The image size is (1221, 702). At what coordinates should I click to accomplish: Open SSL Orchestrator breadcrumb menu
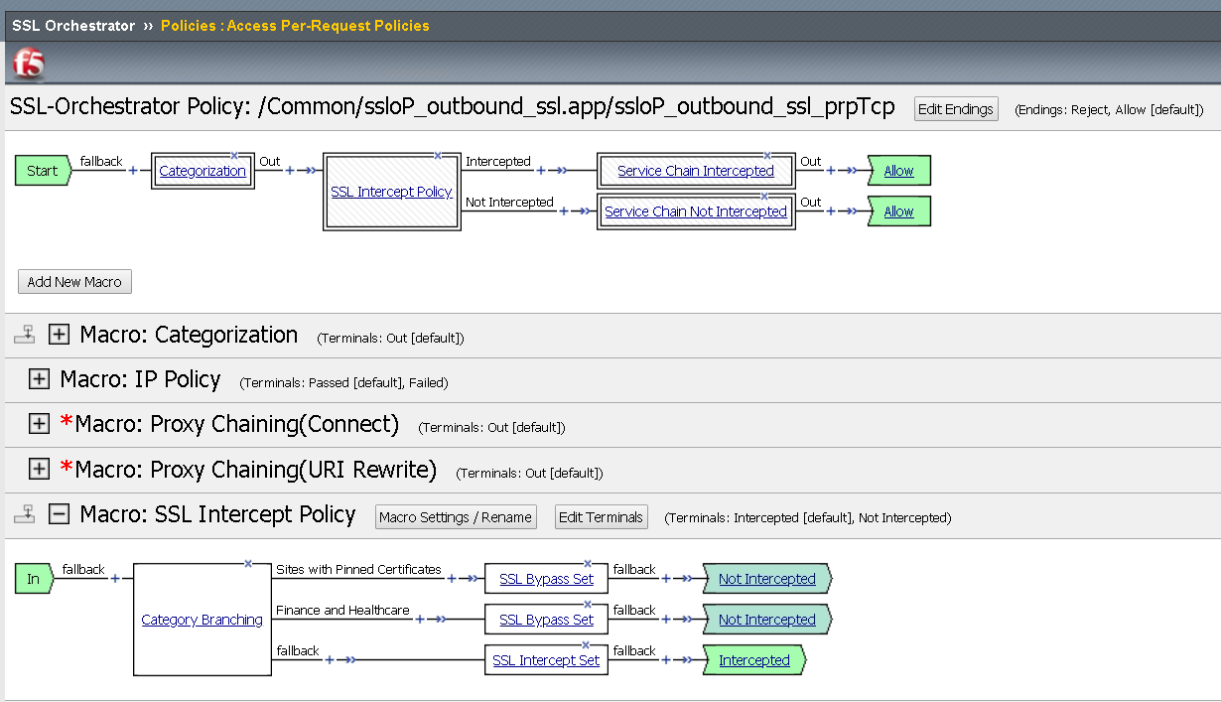(x=73, y=26)
